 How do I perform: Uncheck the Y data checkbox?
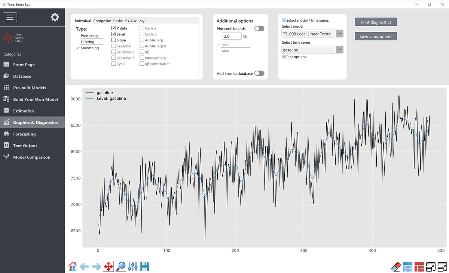(114, 28)
